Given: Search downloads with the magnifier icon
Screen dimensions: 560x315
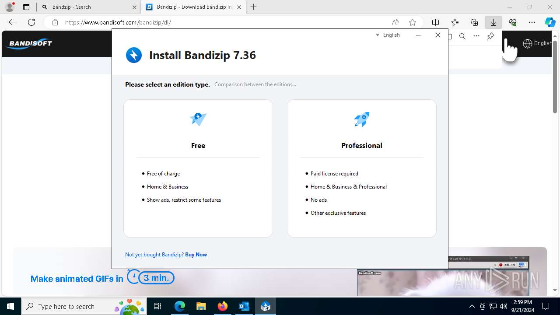Looking at the screenshot, I should (462, 36).
